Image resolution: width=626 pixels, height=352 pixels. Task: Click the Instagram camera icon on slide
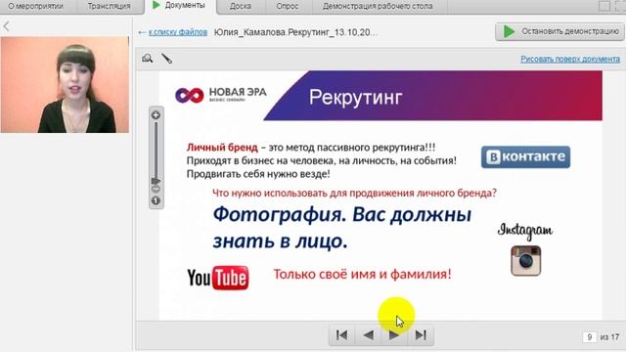point(526,261)
